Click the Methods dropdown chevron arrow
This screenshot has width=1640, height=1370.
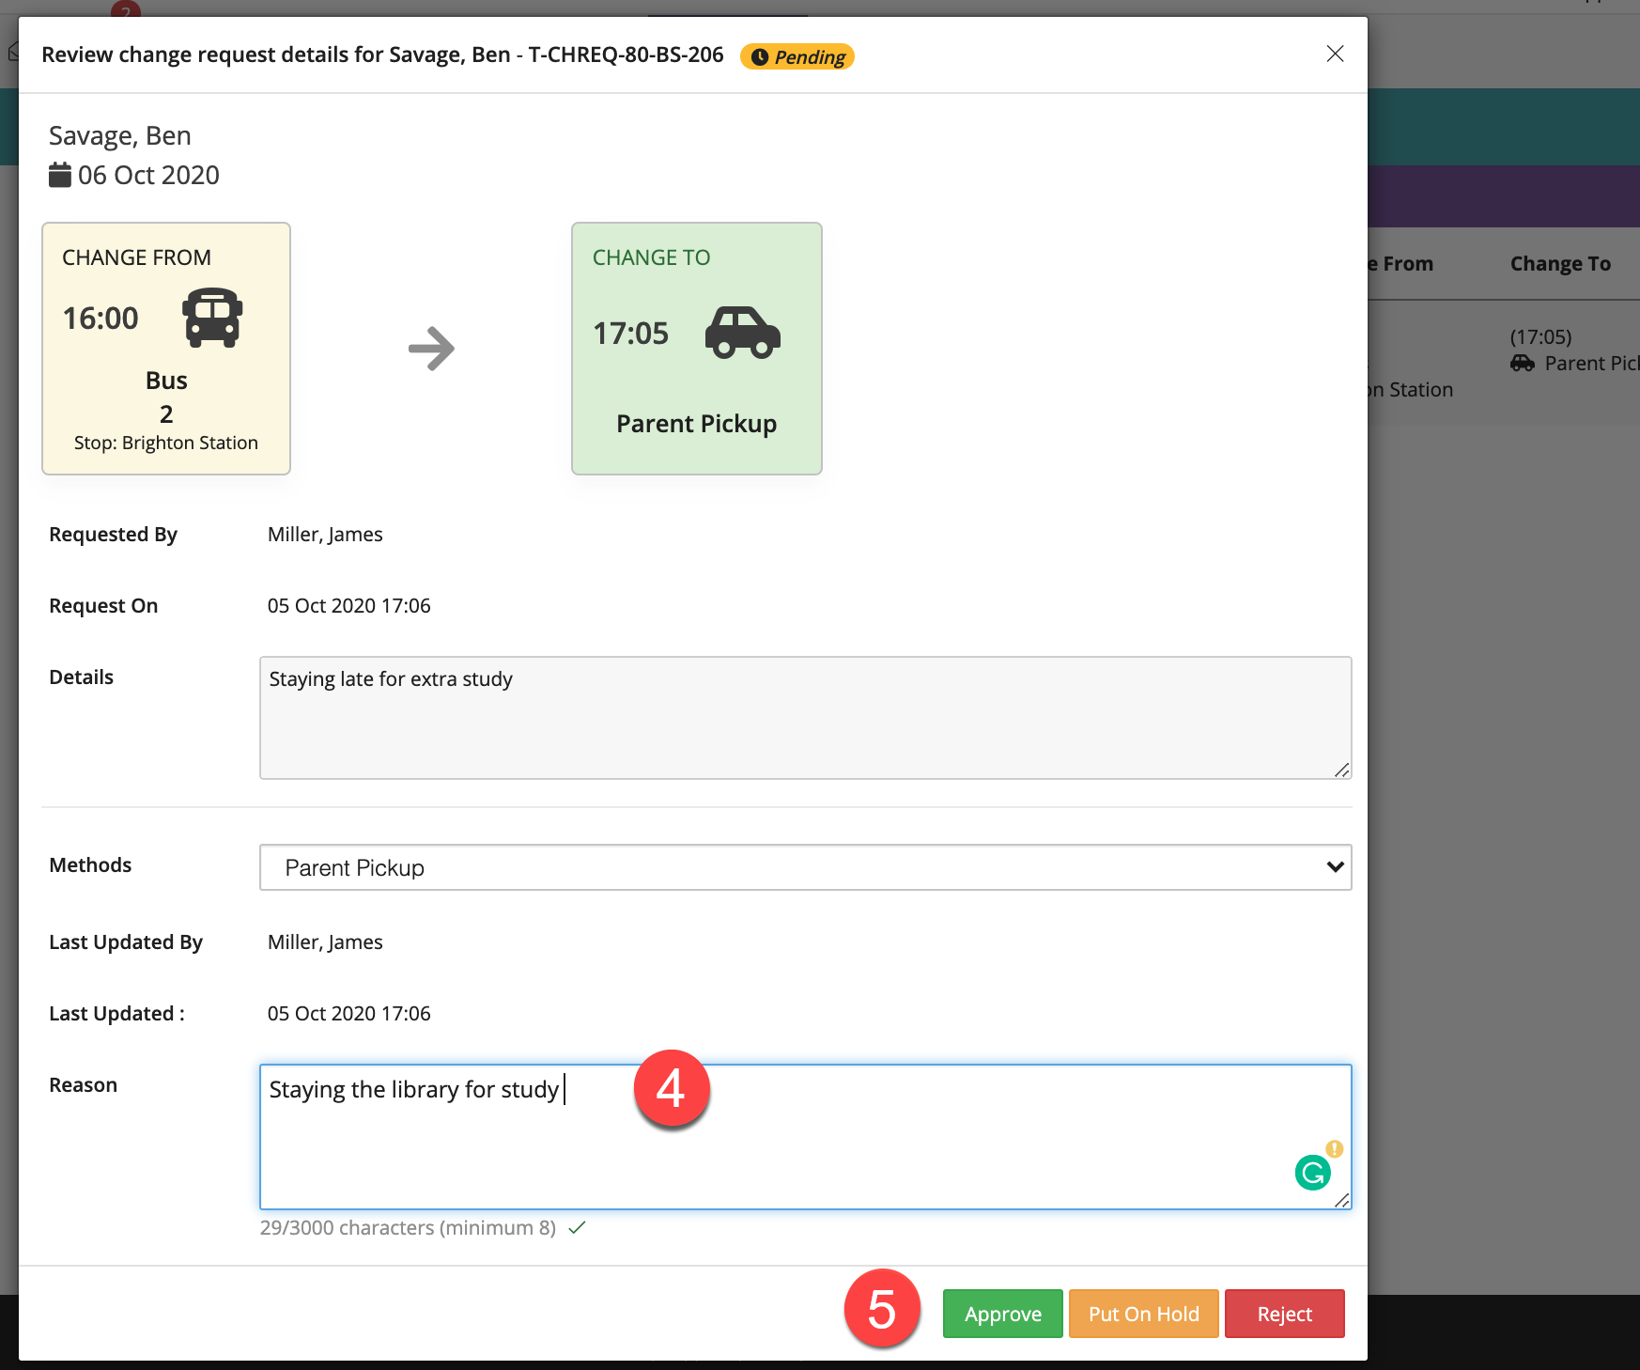point(1335,867)
